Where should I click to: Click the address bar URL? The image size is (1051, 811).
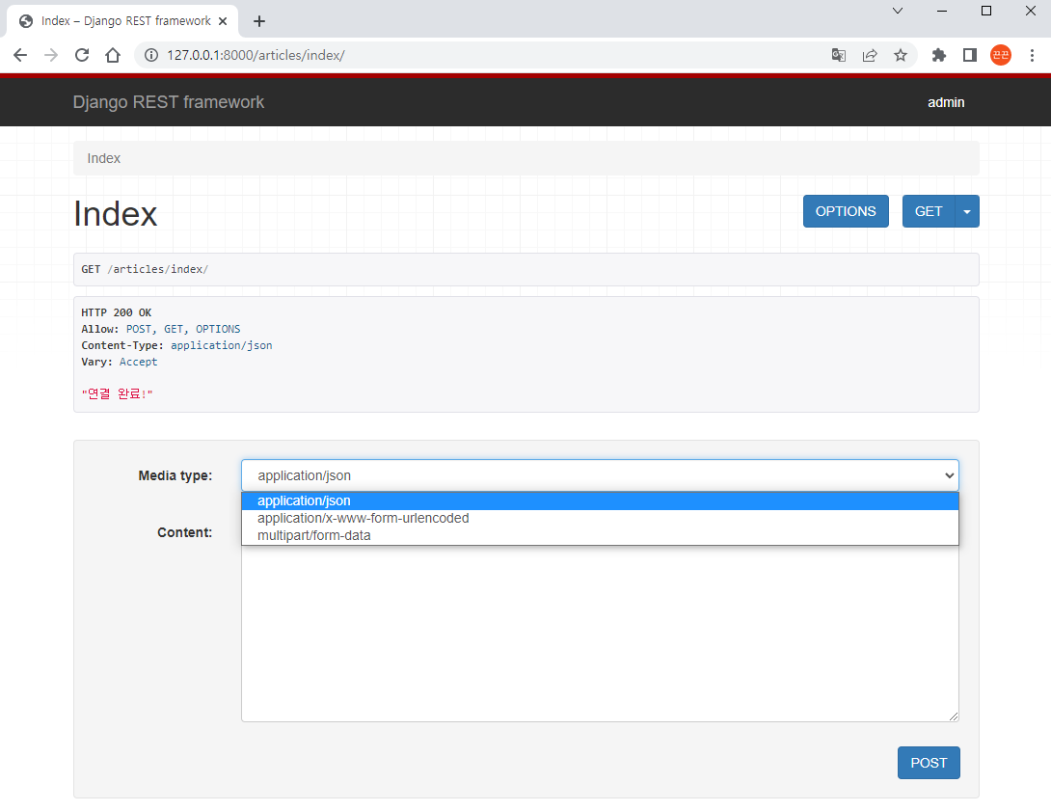pyautogui.click(x=256, y=55)
